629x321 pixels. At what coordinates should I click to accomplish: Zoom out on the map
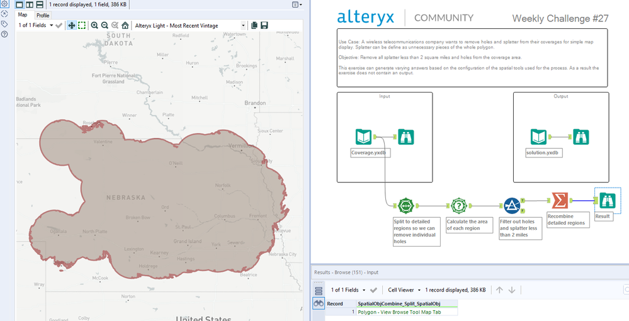(105, 25)
